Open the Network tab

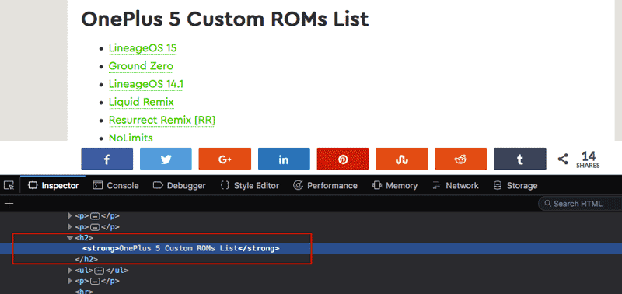click(x=456, y=185)
